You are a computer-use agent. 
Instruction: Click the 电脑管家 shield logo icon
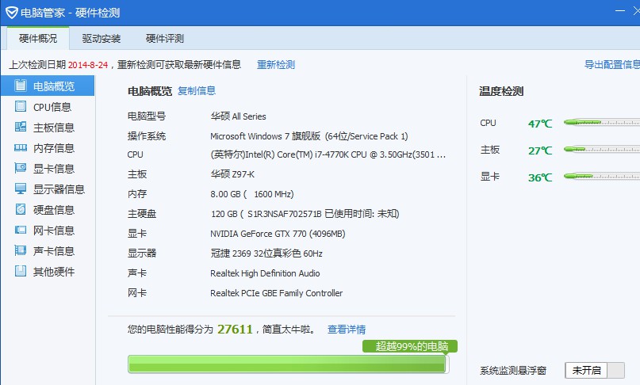point(11,13)
